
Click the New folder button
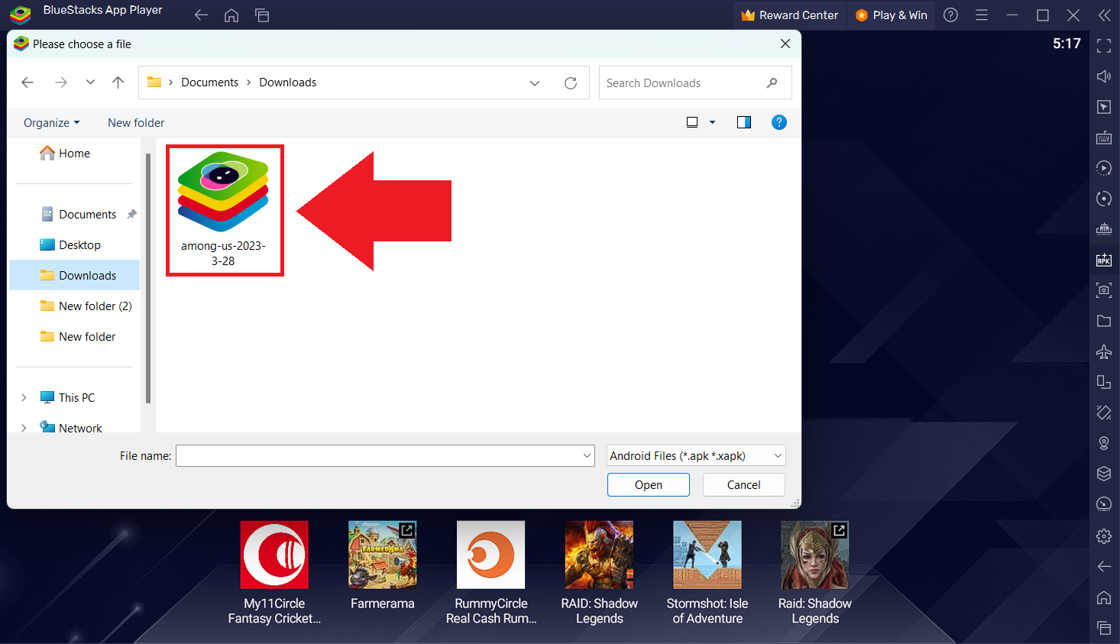click(136, 122)
